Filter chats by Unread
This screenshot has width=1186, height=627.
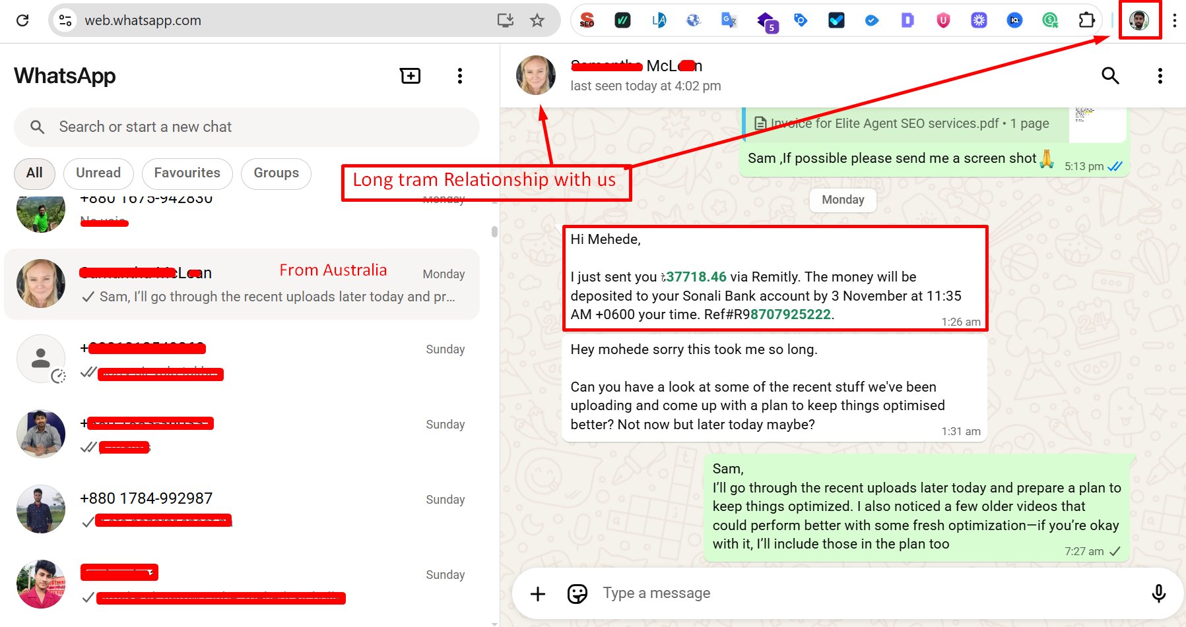tap(98, 173)
